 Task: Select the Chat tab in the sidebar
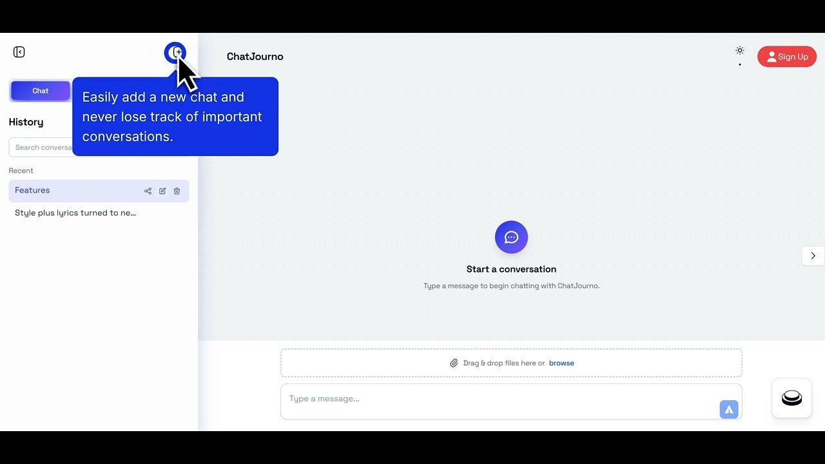(x=41, y=91)
